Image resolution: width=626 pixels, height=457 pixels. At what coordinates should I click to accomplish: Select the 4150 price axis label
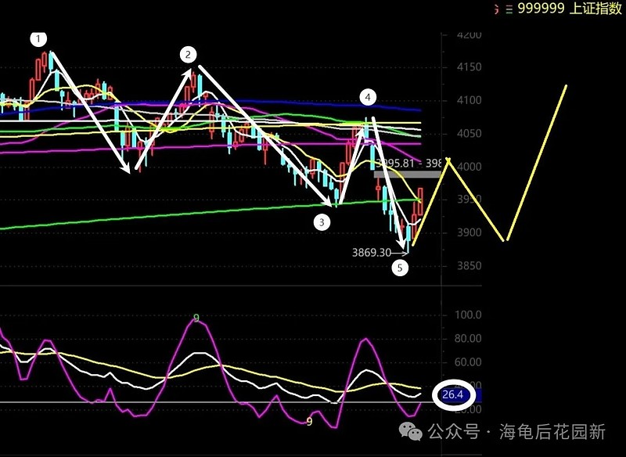(x=469, y=67)
